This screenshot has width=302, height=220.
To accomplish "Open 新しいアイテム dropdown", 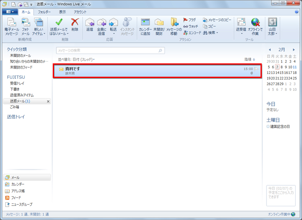I will (x=39, y=26).
